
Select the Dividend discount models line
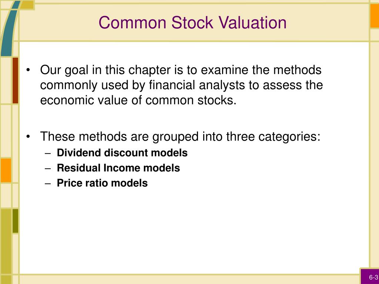[122, 153]
